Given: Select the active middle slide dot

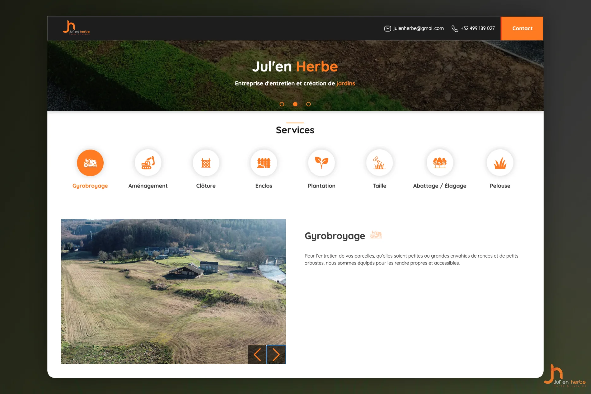Looking at the screenshot, I should (x=295, y=104).
